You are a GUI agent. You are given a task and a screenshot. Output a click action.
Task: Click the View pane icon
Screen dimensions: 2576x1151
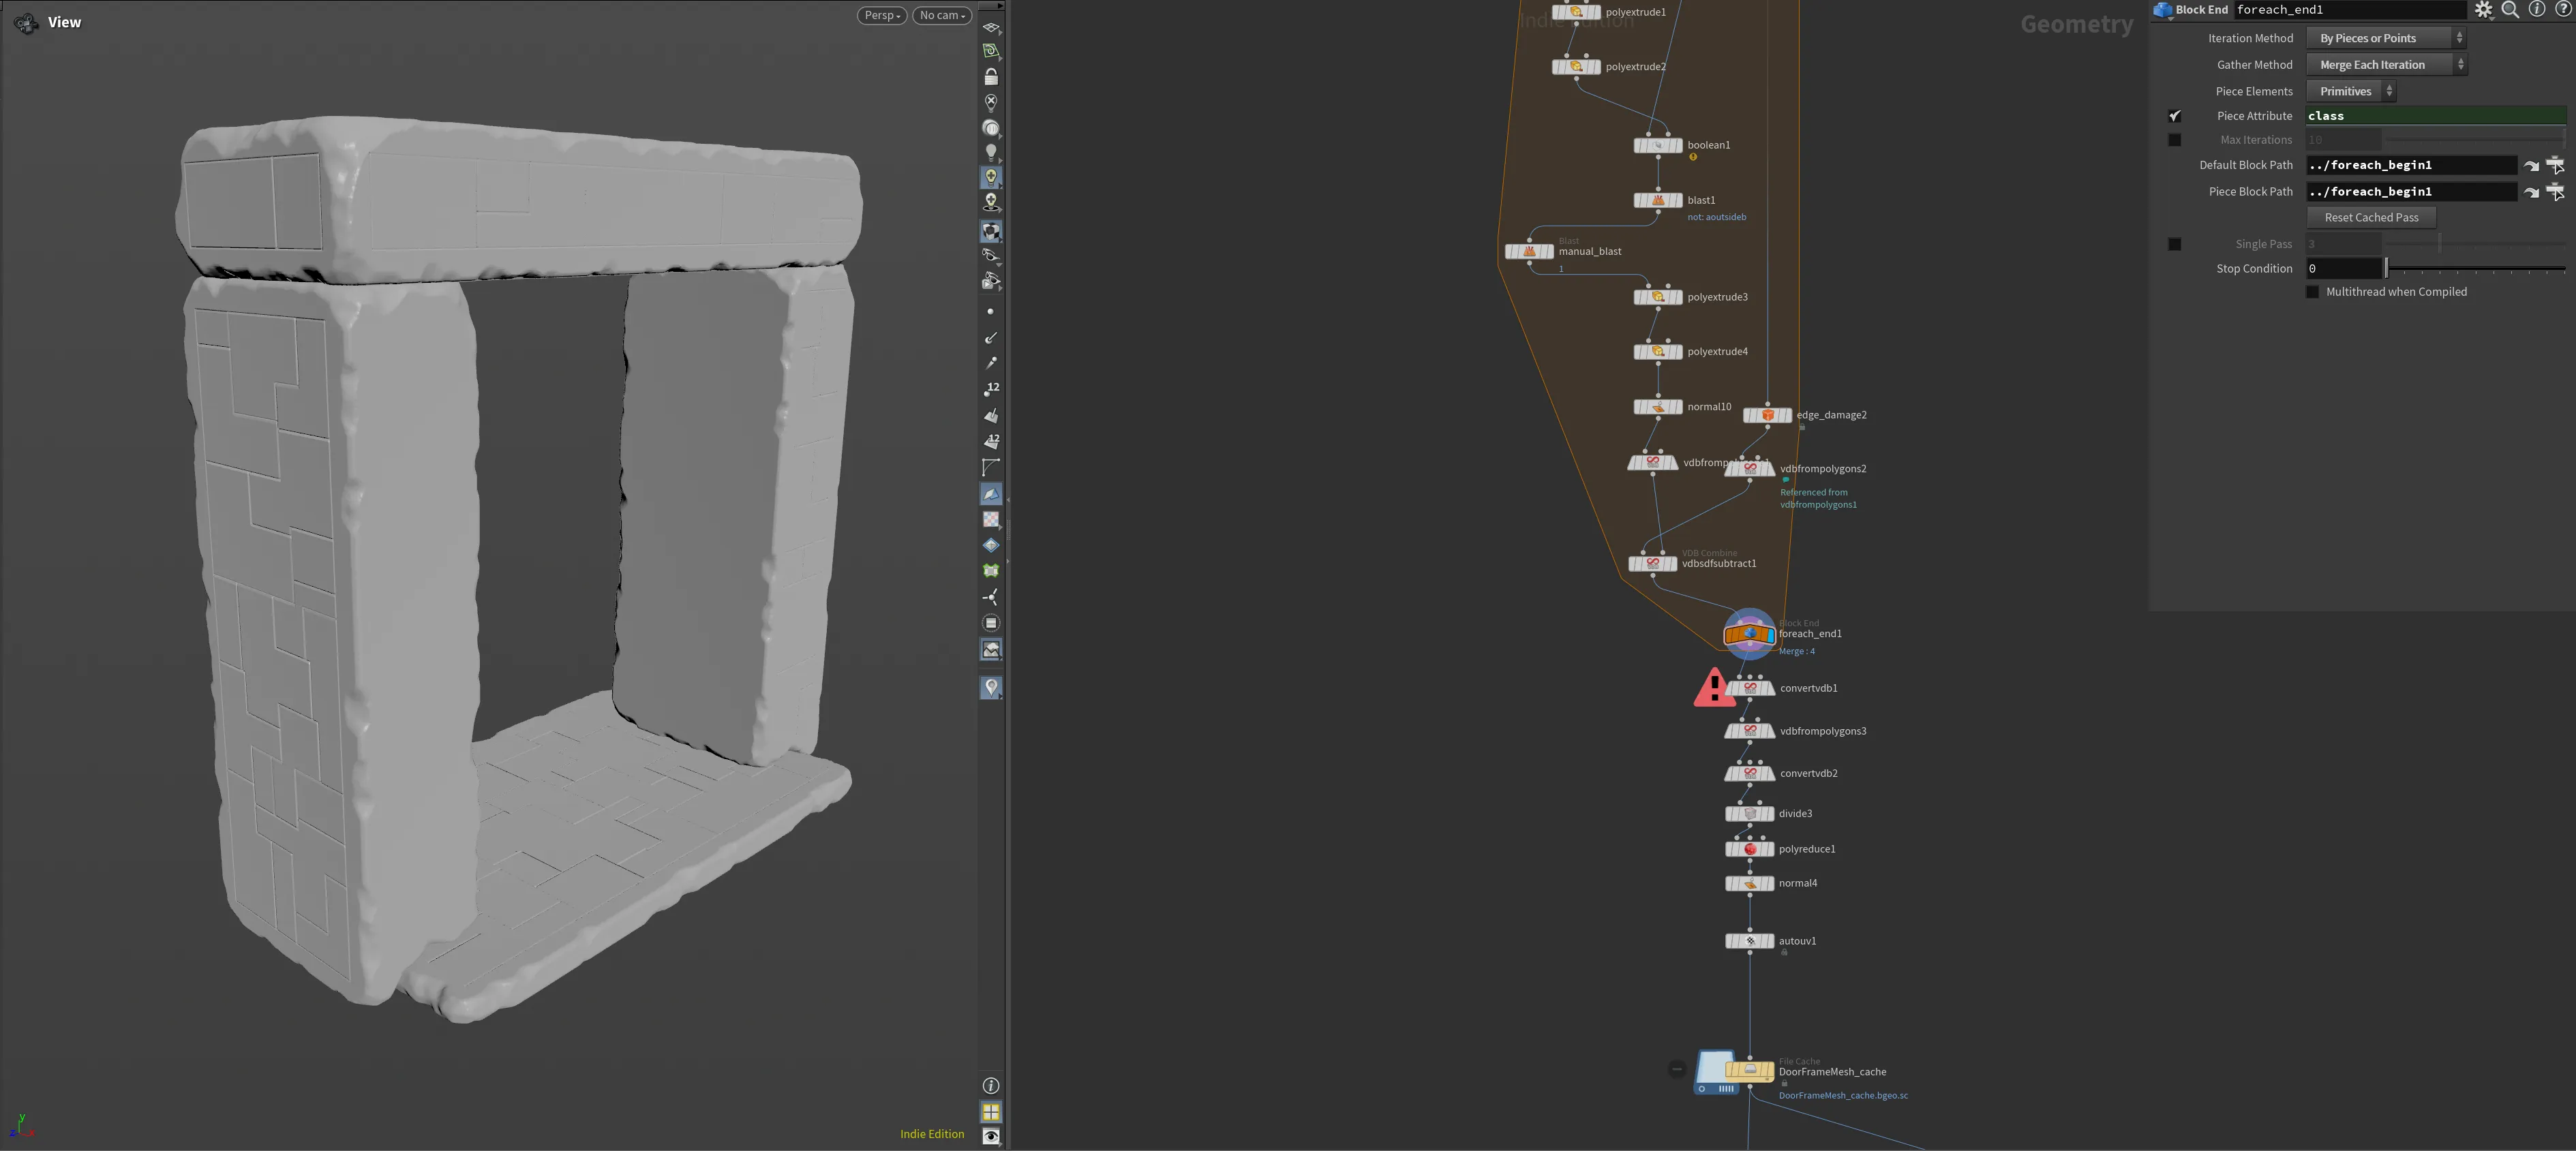(x=27, y=22)
